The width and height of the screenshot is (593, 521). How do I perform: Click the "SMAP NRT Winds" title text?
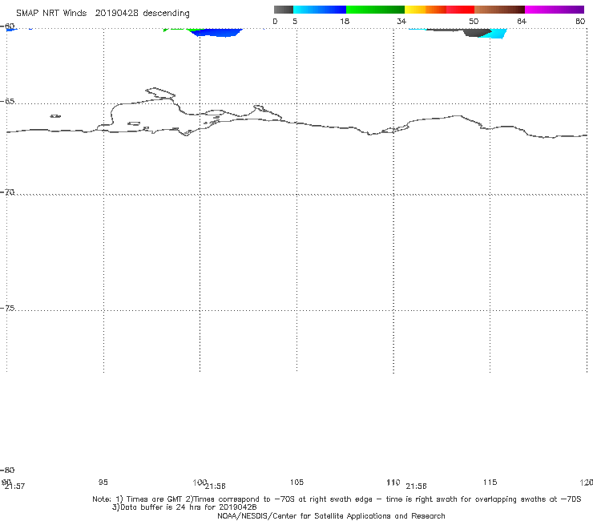pos(51,14)
